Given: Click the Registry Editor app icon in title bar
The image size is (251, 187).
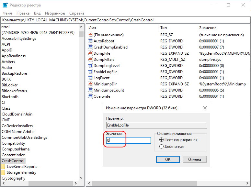Looking at the screenshot, I should click(x=5, y=5).
